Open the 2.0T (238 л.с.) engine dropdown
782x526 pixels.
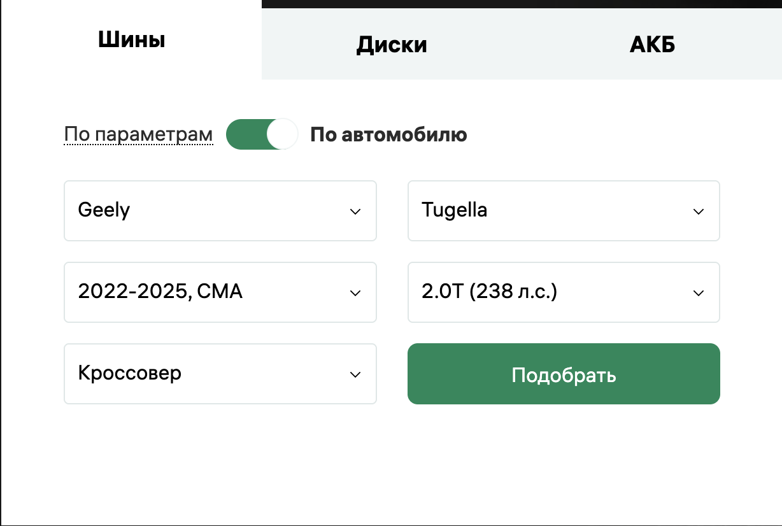pos(564,292)
